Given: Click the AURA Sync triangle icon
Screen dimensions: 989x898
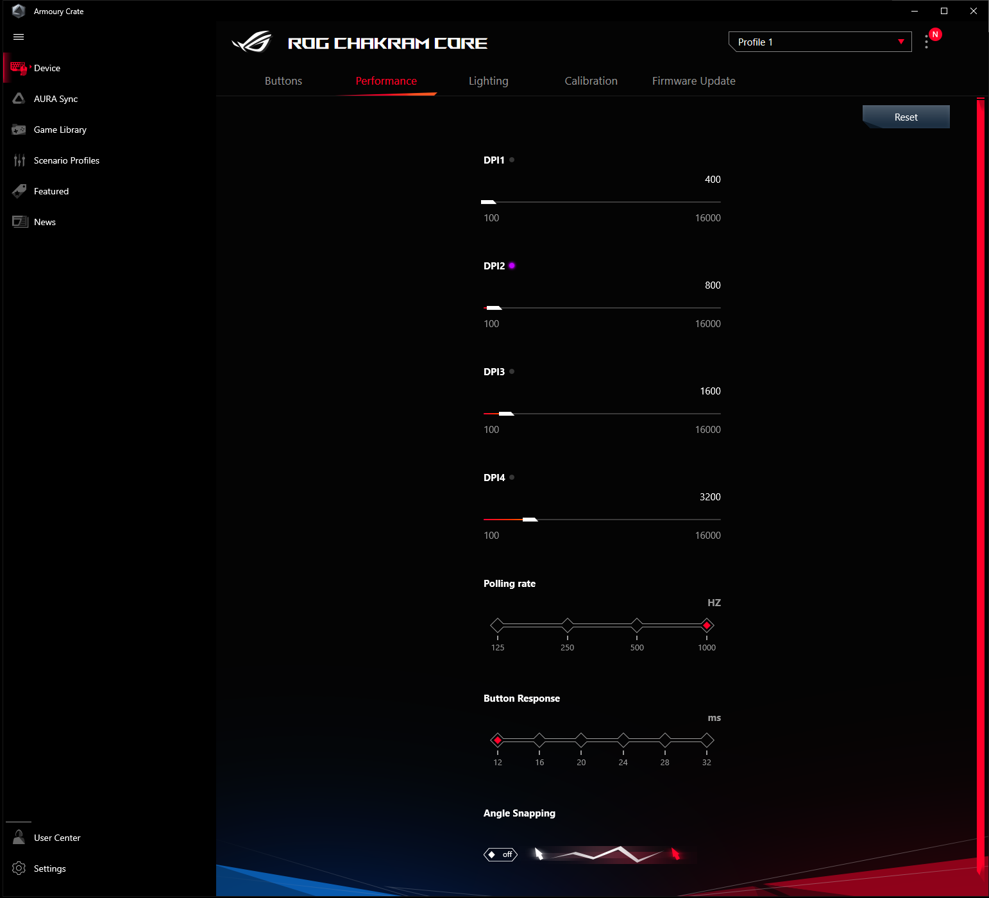Looking at the screenshot, I should 19,98.
